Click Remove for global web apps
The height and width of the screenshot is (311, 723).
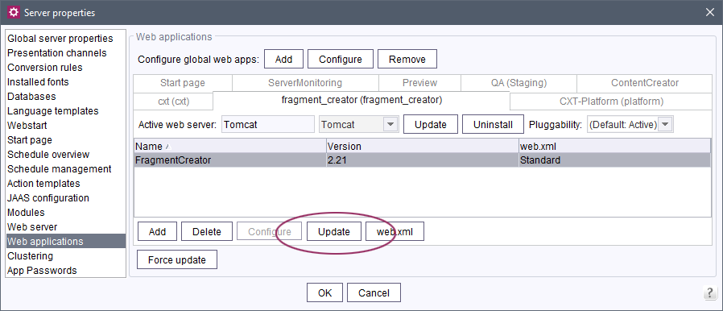pos(407,59)
